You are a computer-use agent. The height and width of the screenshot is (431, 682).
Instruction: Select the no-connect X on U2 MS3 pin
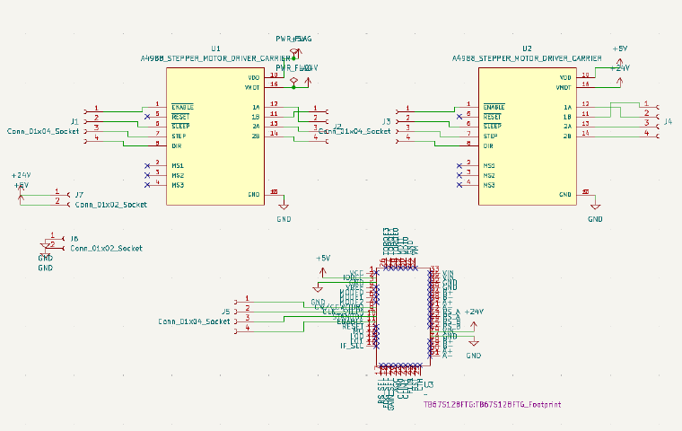(x=459, y=185)
